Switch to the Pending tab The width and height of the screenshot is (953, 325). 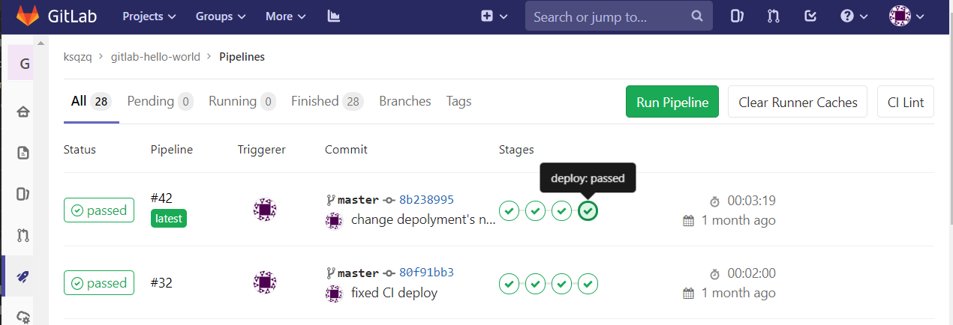(x=161, y=101)
